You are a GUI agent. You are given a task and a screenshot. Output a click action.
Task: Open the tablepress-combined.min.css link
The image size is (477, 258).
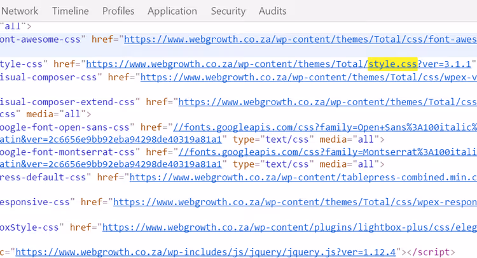[303, 177]
